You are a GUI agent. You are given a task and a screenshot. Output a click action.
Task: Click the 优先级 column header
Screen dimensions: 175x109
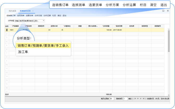pyautogui.click(x=132, y=26)
